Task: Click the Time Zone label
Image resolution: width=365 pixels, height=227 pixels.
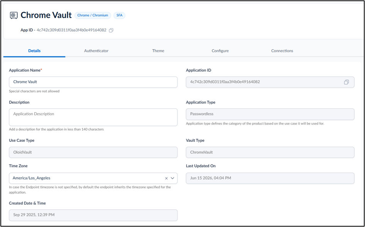Action: [x=18, y=166]
